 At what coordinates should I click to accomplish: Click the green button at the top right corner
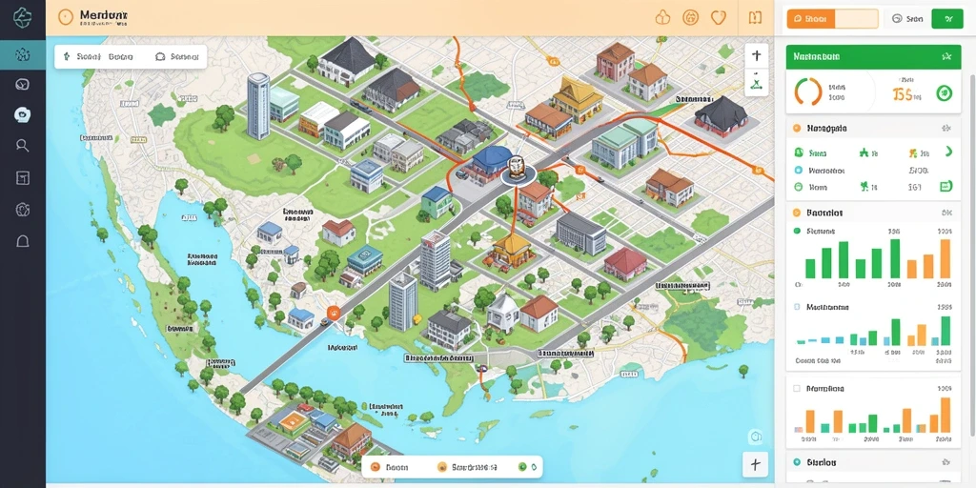(946, 19)
